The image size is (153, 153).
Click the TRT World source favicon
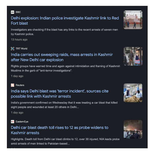pos(12,49)
